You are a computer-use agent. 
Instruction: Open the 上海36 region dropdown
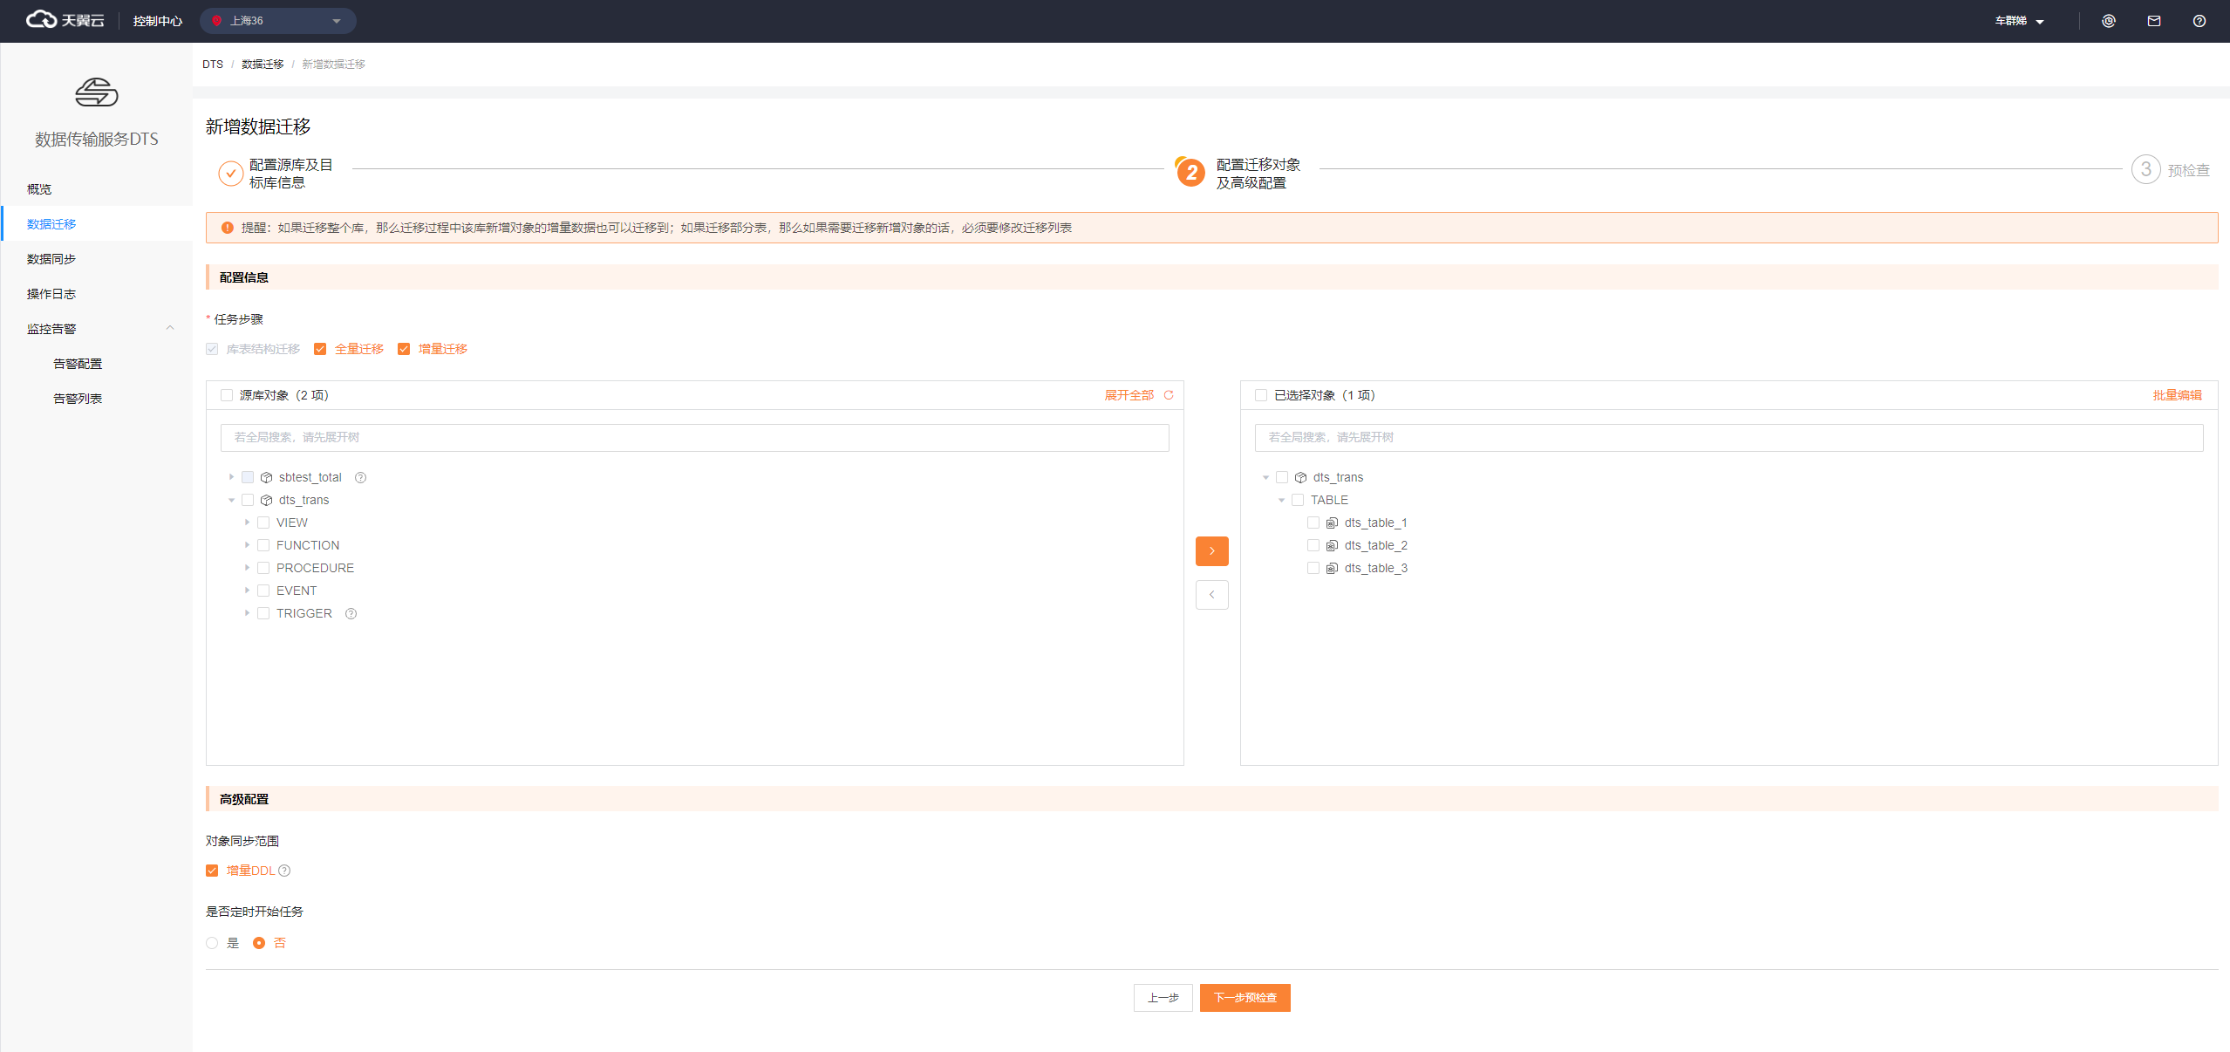tap(277, 21)
